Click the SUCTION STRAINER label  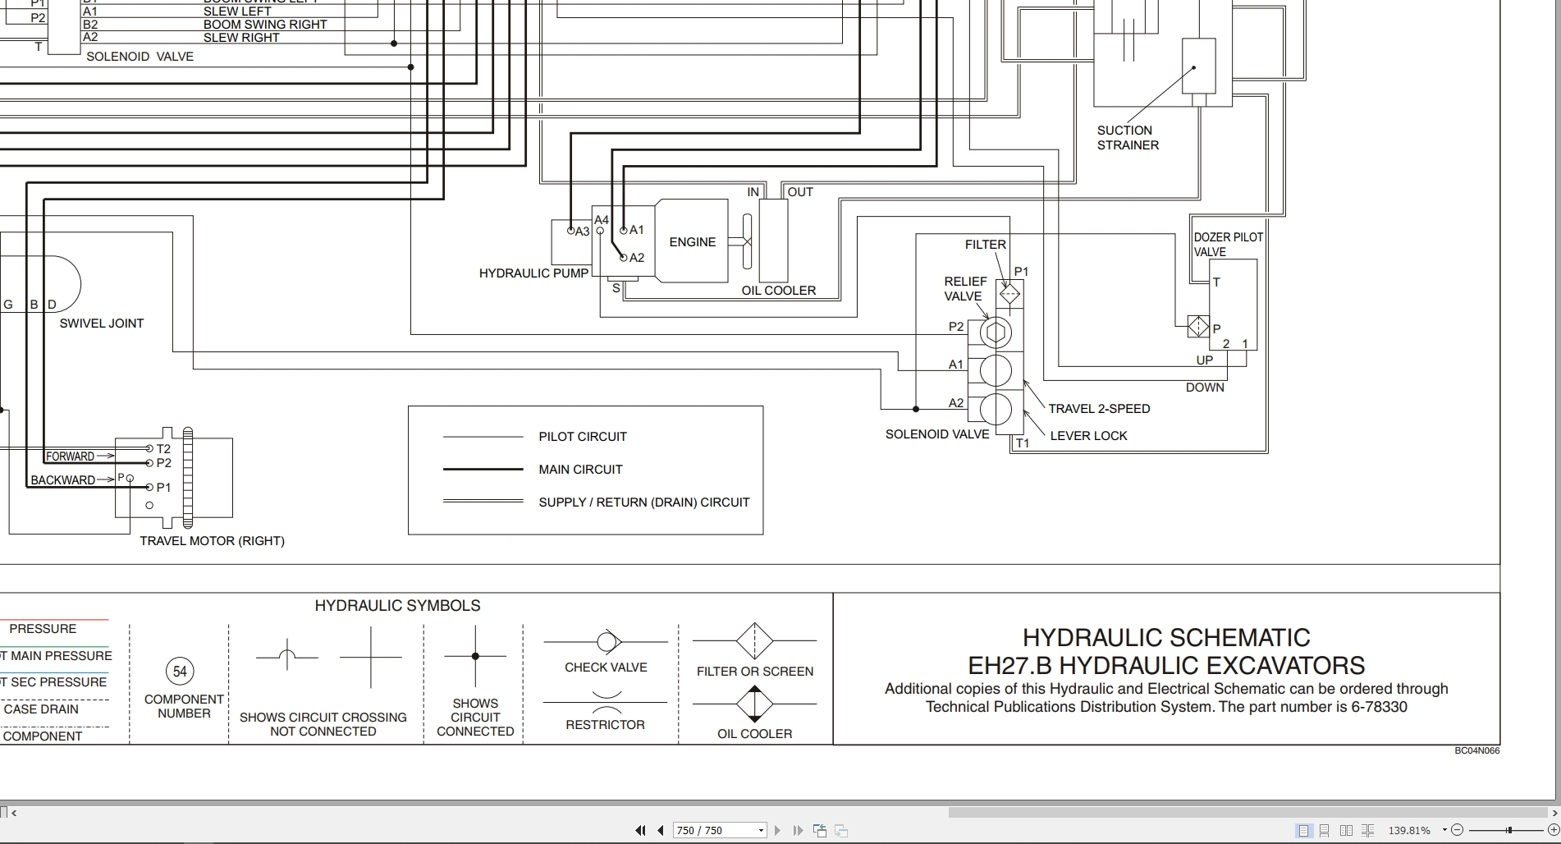click(x=1128, y=138)
